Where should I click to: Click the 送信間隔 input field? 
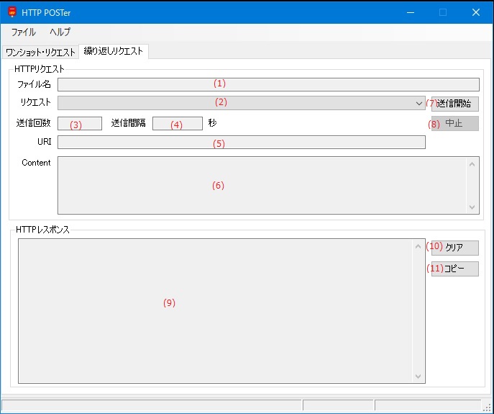click(x=178, y=123)
